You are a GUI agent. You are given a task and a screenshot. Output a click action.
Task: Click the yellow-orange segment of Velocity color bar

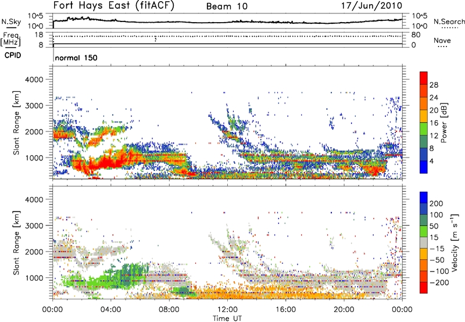tap(424, 254)
